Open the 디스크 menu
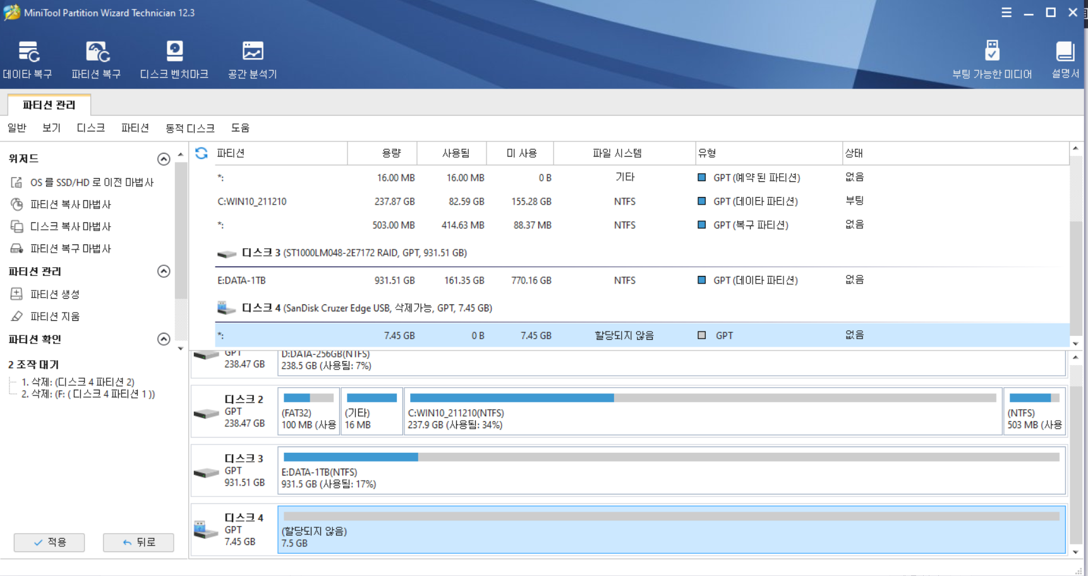Image resolution: width=1088 pixels, height=576 pixels. coord(91,128)
